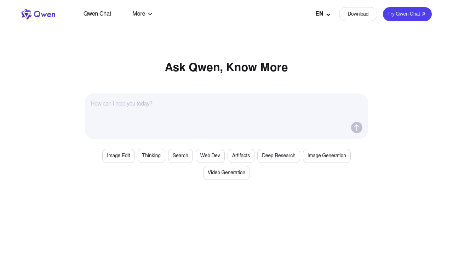Open the Qwen Chat menu item

[97, 14]
